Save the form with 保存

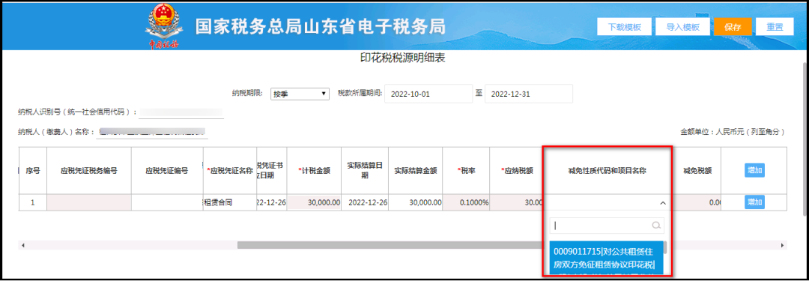click(x=733, y=27)
